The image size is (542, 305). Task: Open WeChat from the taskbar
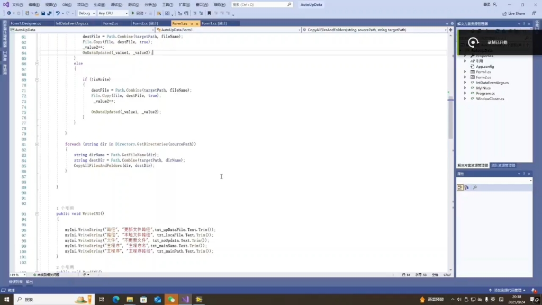[171, 300]
